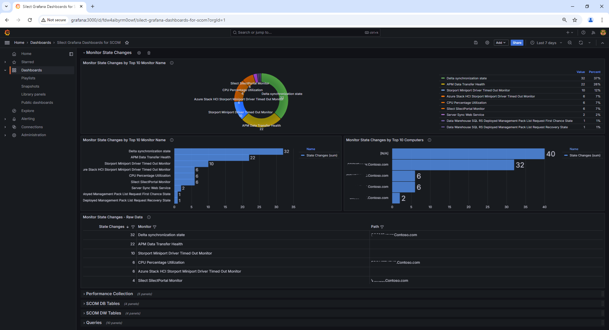Screen dimensions: 609x330
Task: Select Snapshots in the sidebar
Action: tap(30, 86)
